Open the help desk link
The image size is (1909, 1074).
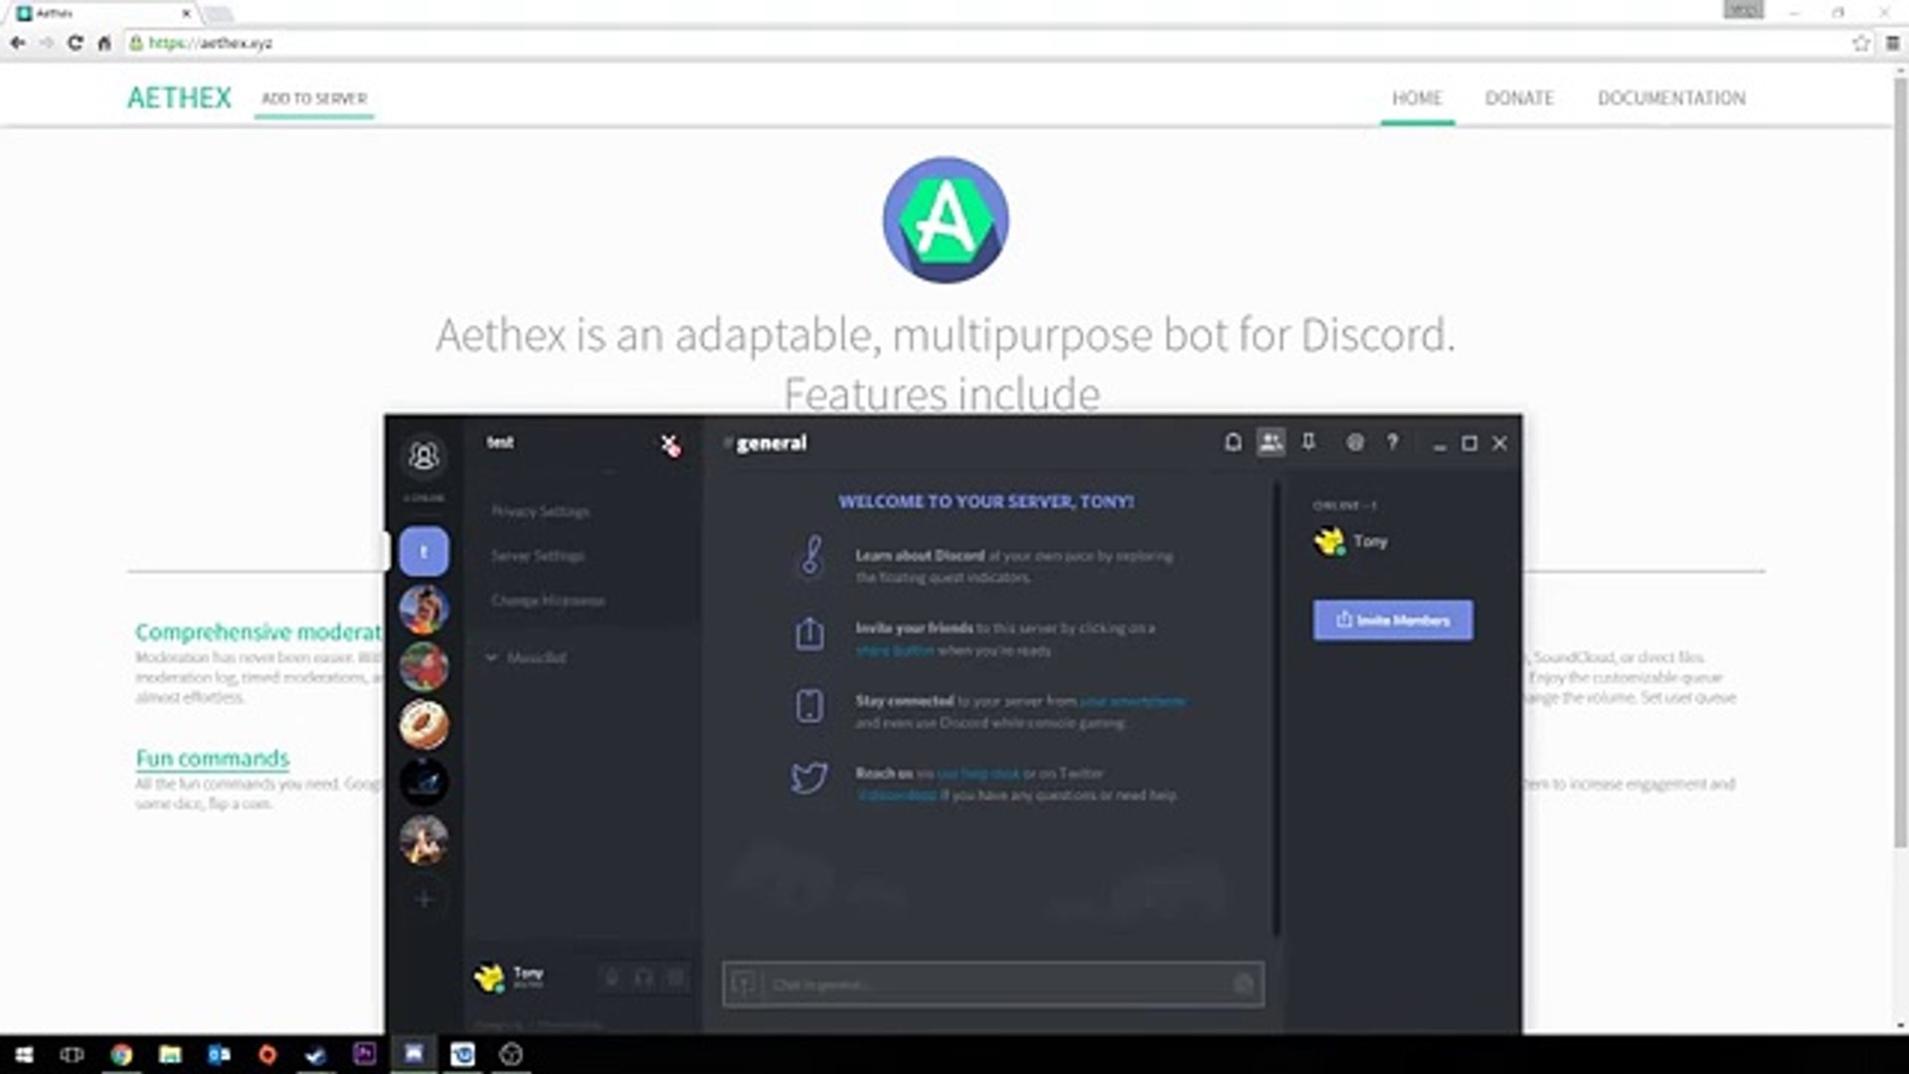pos(978,774)
